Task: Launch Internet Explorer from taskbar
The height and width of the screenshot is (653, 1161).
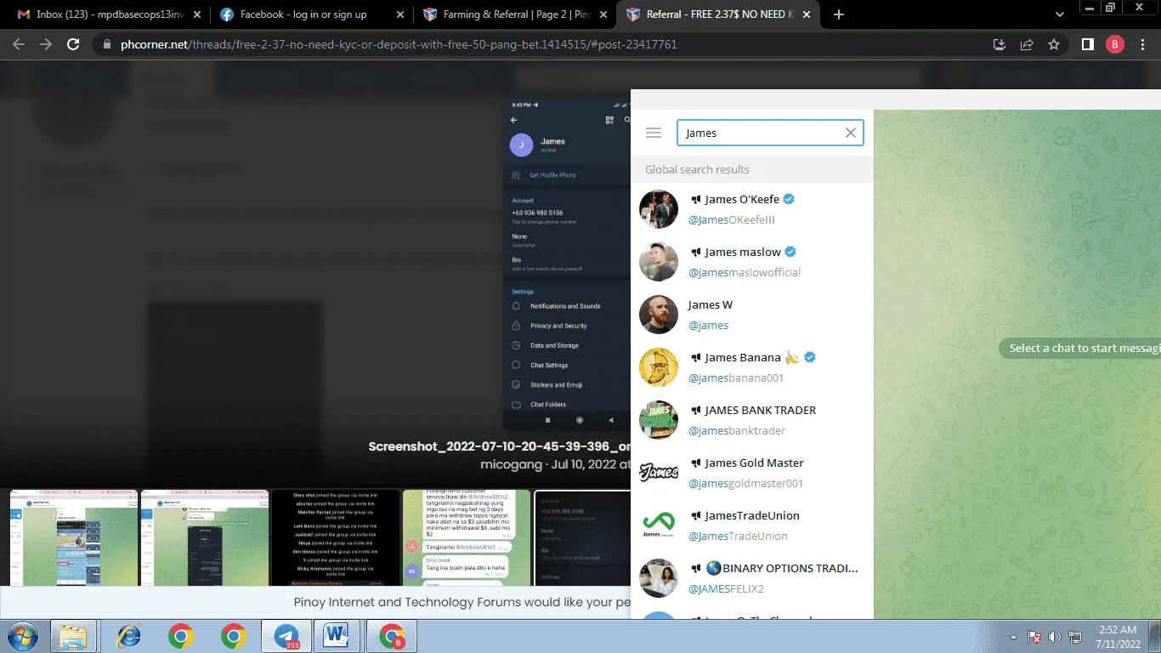Action: click(128, 636)
